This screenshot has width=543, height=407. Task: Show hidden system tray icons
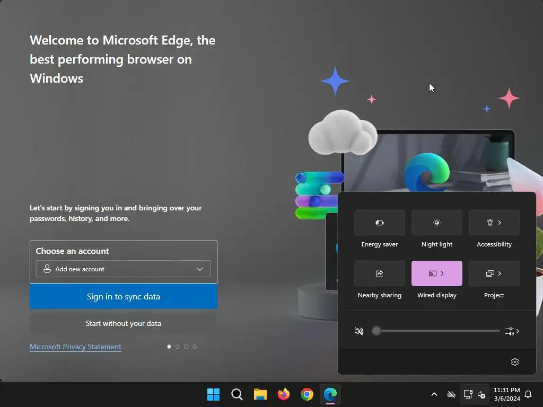click(434, 394)
